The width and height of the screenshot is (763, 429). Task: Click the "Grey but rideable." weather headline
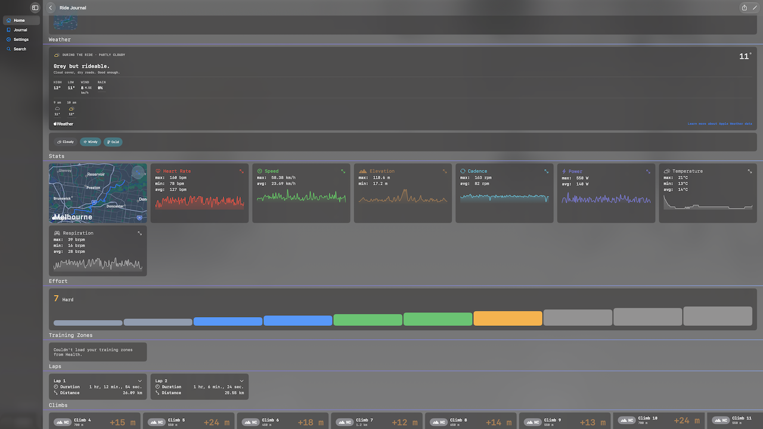[82, 66]
